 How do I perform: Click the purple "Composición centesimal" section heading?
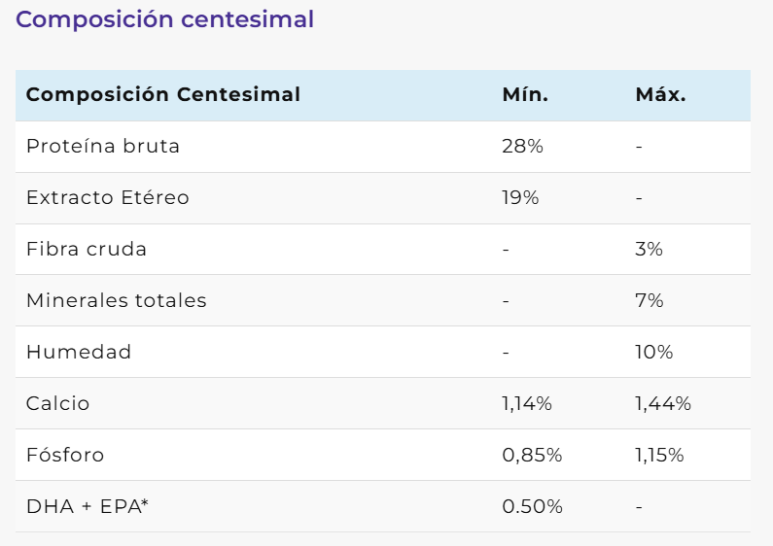[x=164, y=19]
